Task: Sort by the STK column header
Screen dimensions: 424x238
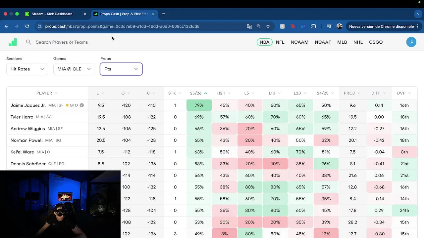Action: (175, 93)
